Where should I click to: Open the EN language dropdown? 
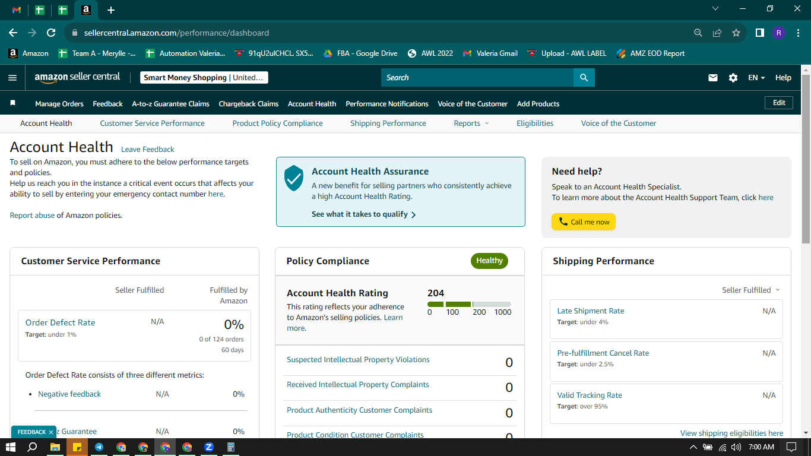coord(756,78)
